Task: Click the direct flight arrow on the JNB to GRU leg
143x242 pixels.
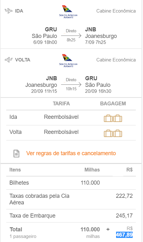Action: click(71, 85)
